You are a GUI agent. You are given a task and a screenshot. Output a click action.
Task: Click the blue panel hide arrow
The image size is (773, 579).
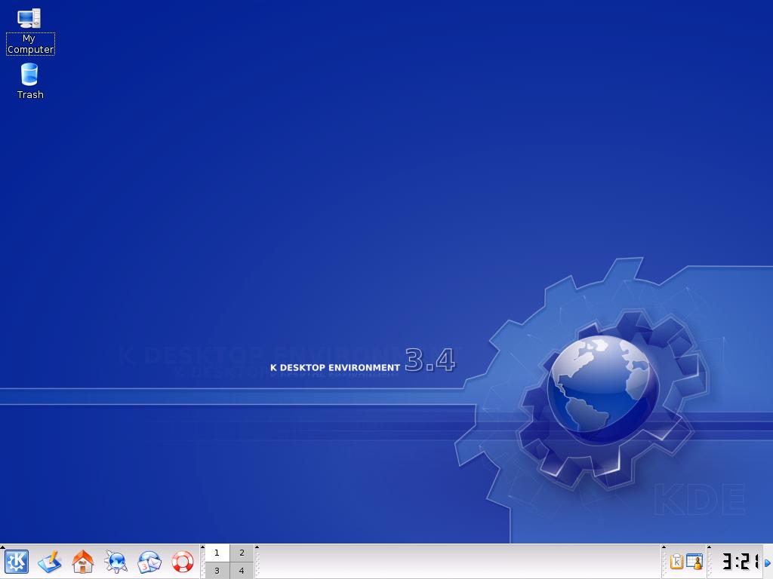coord(768,562)
